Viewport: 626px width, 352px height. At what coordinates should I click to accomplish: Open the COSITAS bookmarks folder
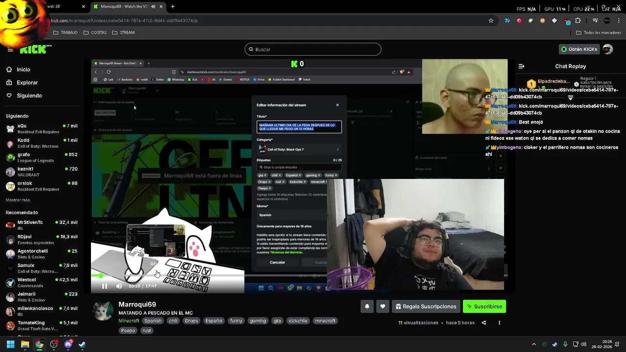pos(95,32)
